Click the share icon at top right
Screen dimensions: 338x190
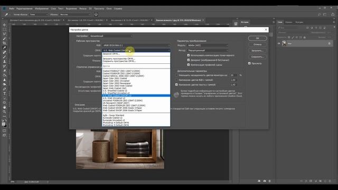[x=333, y=14]
